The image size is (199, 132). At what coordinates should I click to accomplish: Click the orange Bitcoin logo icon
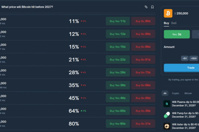pyautogui.click(x=168, y=13)
